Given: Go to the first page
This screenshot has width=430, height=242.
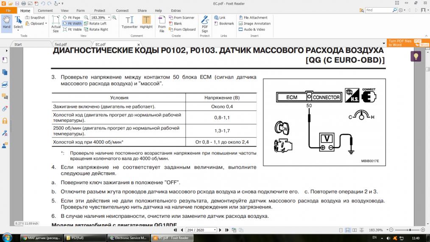Looking at the screenshot, I should [175, 230].
